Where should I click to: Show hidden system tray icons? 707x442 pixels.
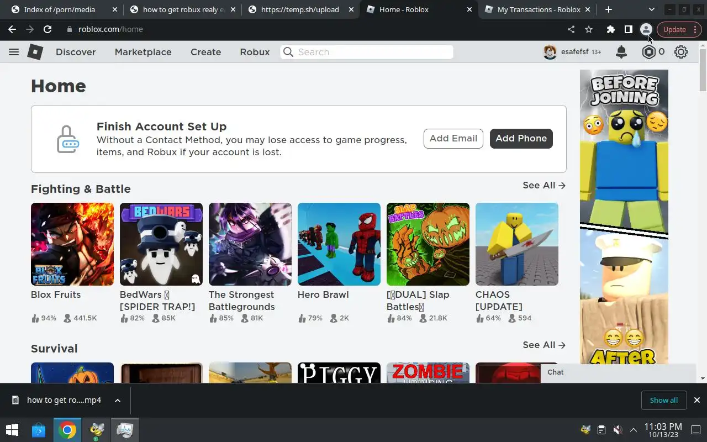(x=633, y=430)
